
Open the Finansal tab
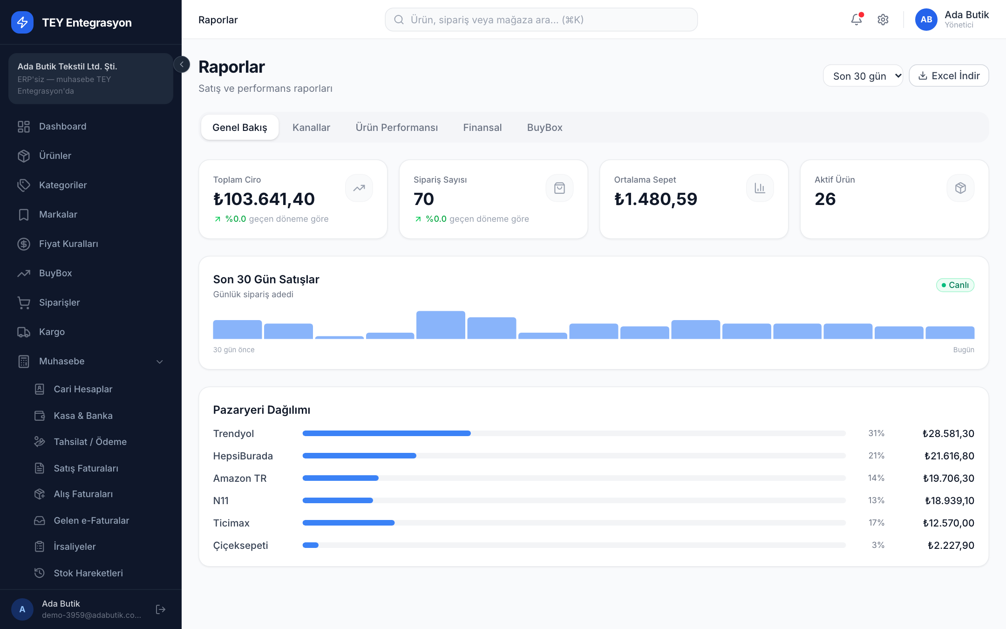point(483,128)
